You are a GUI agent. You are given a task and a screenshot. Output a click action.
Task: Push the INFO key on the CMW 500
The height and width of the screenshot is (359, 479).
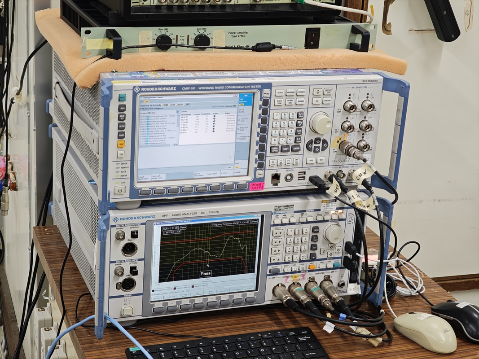(x=122, y=108)
